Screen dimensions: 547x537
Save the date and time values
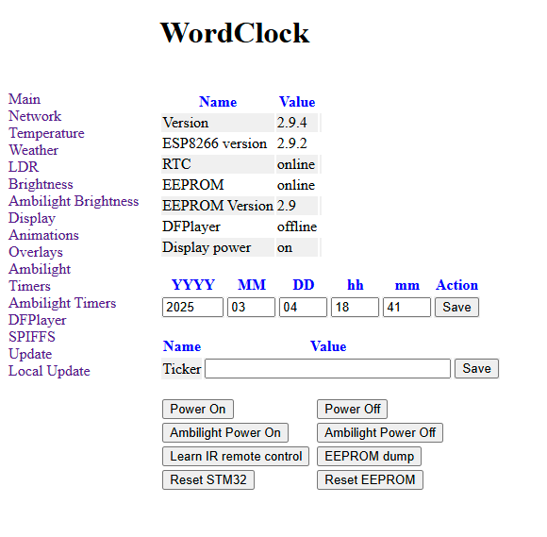[456, 308]
